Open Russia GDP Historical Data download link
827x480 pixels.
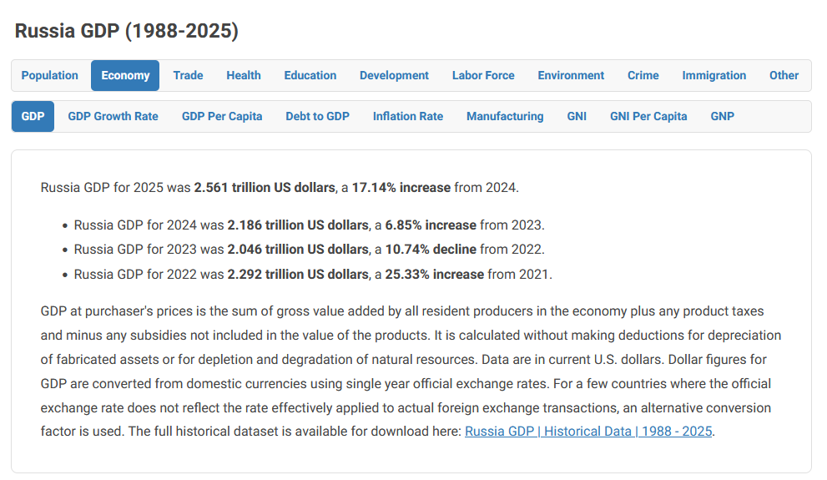[x=588, y=432]
